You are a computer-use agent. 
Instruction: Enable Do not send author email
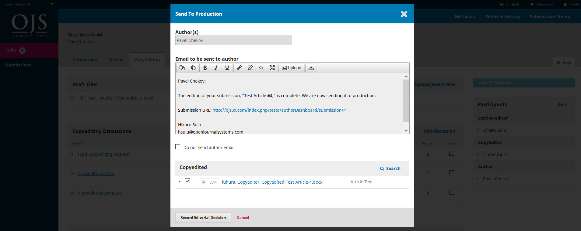coord(178,147)
